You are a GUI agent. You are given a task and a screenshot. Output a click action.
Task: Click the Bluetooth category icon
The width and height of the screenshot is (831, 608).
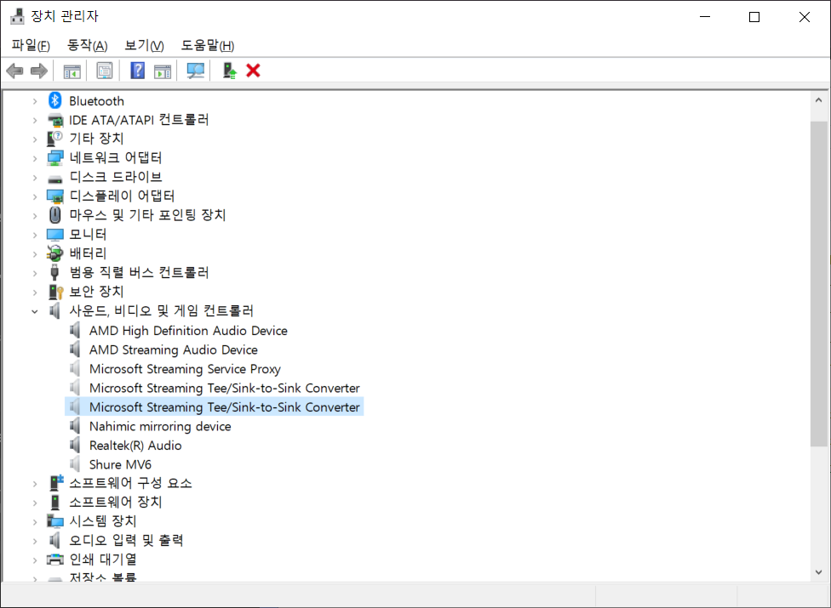pyautogui.click(x=55, y=100)
